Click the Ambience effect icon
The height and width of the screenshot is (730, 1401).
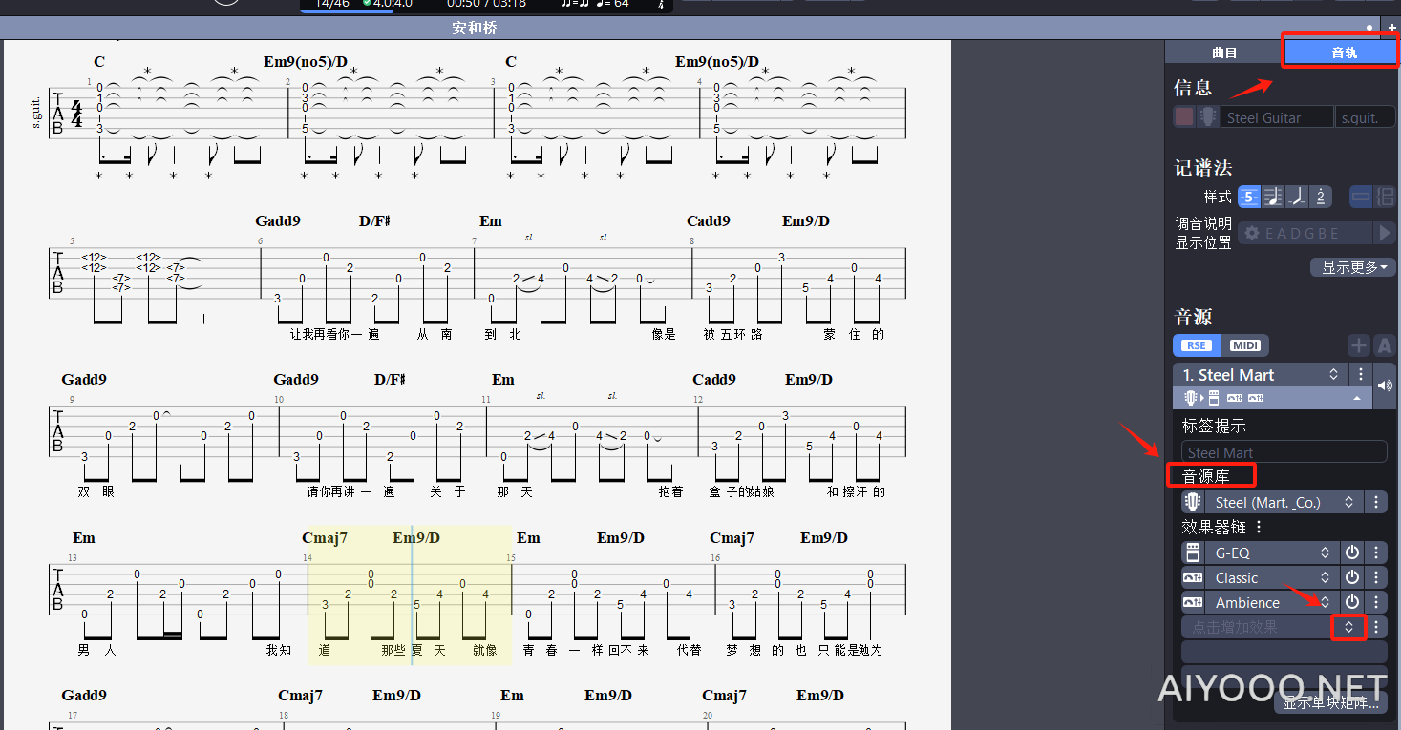pyautogui.click(x=1192, y=602)
